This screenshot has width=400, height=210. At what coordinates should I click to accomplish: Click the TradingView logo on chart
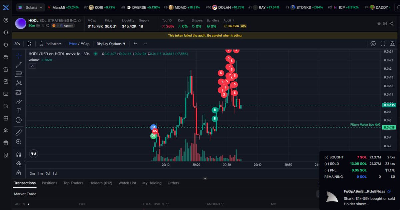click(33, 154)
